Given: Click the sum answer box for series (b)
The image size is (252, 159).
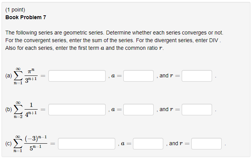Looking at the screenshot, I should tap(77, 110).
